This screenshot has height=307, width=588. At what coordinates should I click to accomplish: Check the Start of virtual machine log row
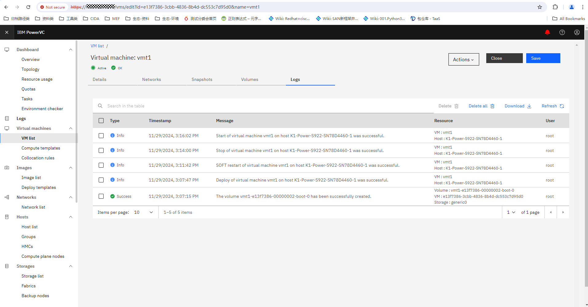click(101, 136)
